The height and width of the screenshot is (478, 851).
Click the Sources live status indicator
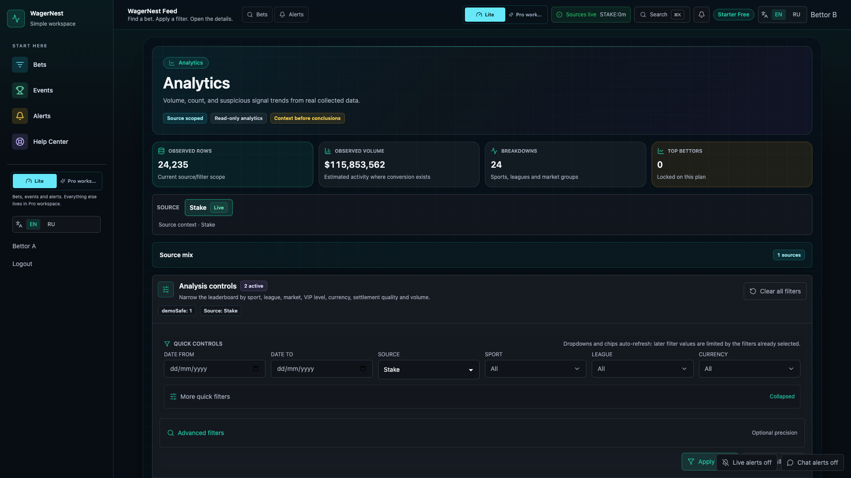tap(591, 15)
